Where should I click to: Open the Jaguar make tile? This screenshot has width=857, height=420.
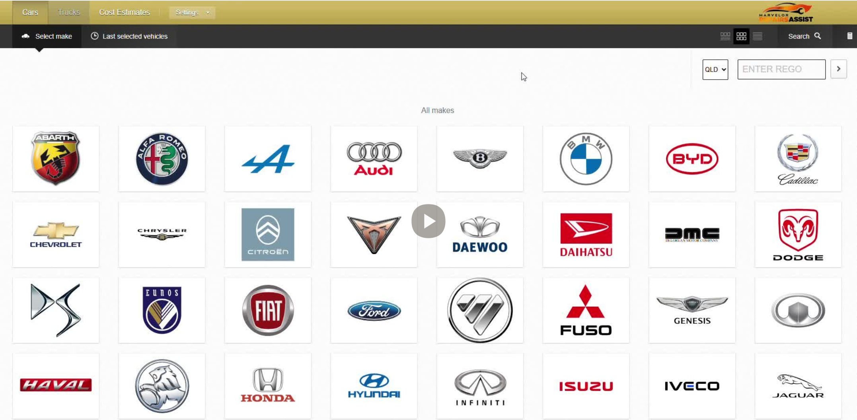pos(798,386)
